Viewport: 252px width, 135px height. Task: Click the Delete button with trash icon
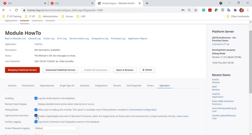tap(147, 70)
